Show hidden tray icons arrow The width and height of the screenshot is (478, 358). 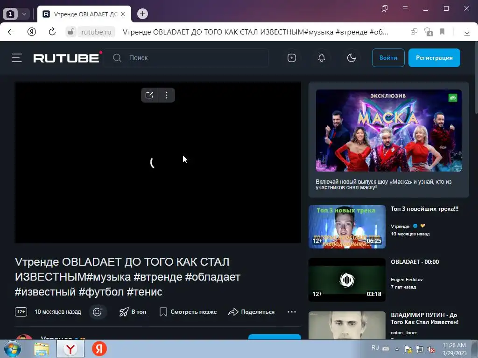[x=397, y=349]
